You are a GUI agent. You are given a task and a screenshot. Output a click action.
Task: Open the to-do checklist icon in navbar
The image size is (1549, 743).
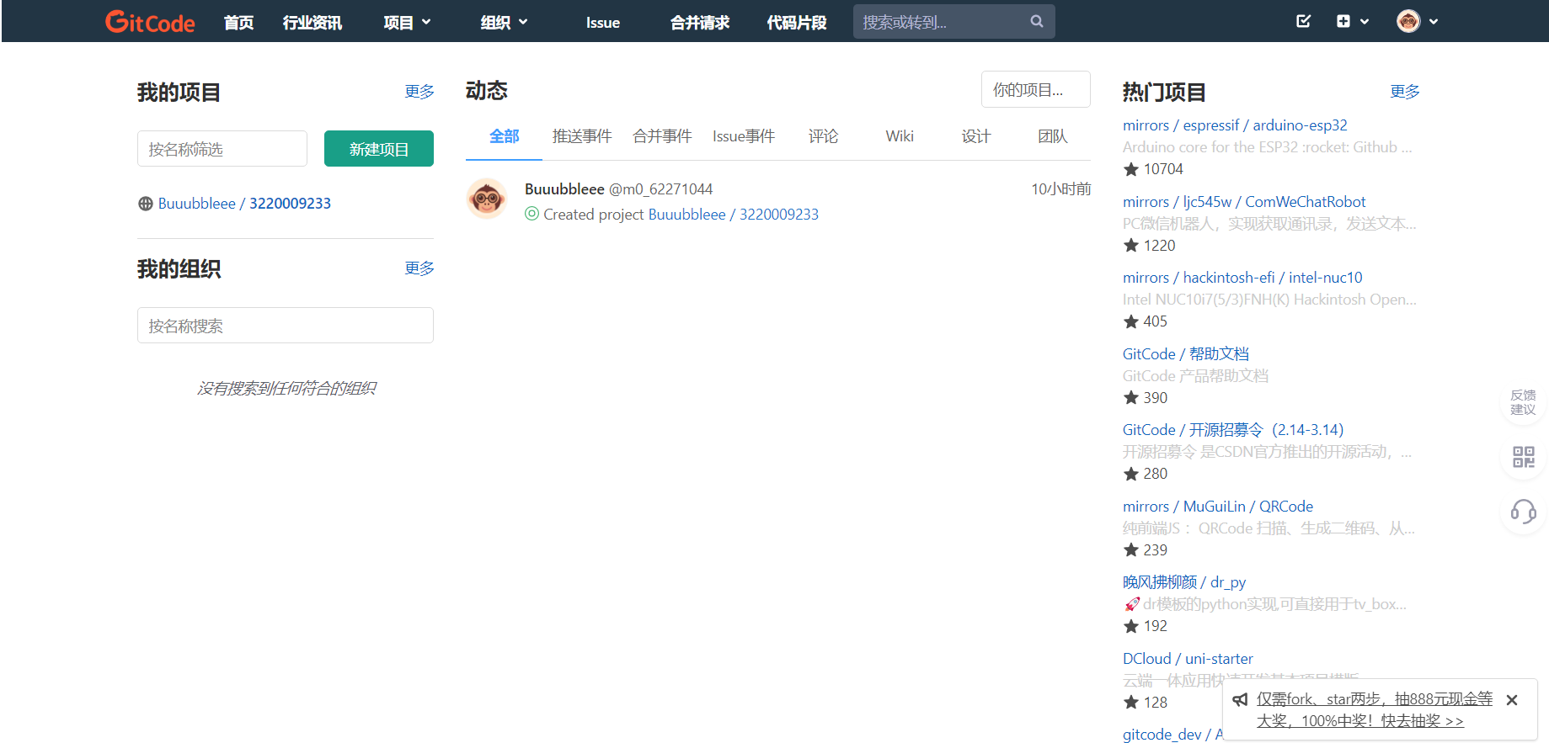[1303, 21]
